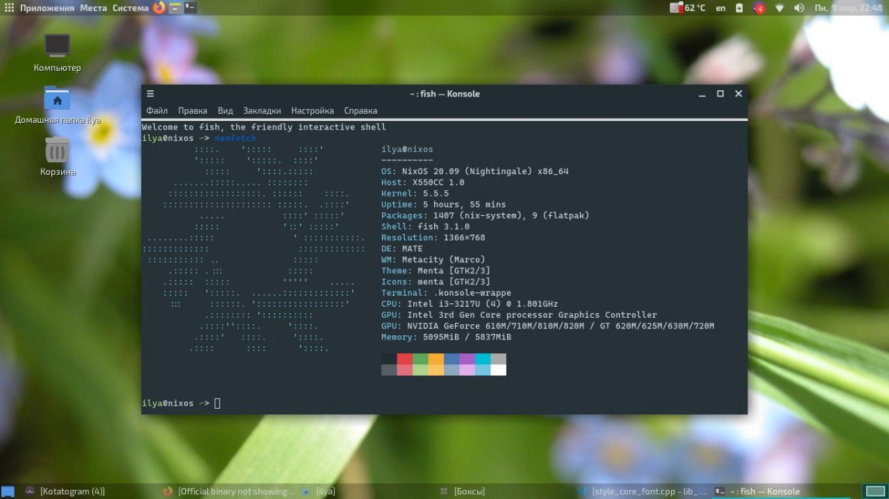The width and height of the screenshot is (889, 499).
Task: Click the 'Kernel: 5.5.5' line
Action: (415, 194)
